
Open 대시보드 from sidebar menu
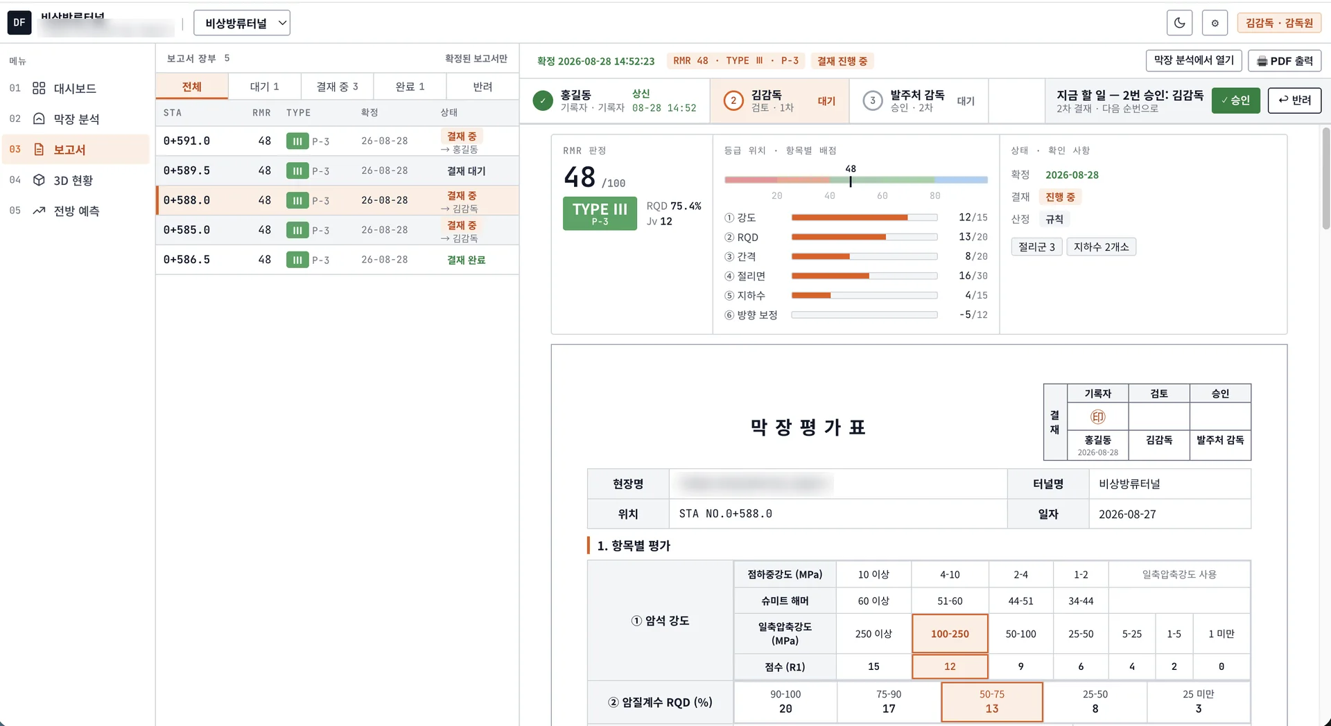[75, 88]
